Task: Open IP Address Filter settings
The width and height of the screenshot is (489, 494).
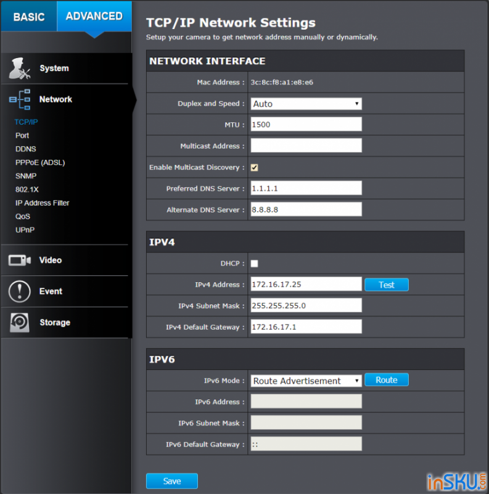Action: (42, 203)
